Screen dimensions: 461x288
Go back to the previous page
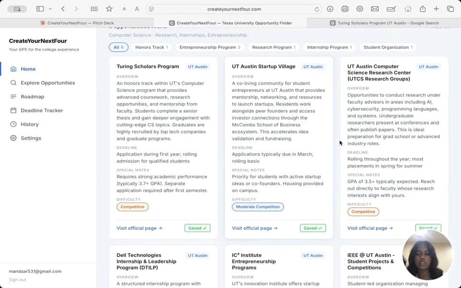[63, 9]
